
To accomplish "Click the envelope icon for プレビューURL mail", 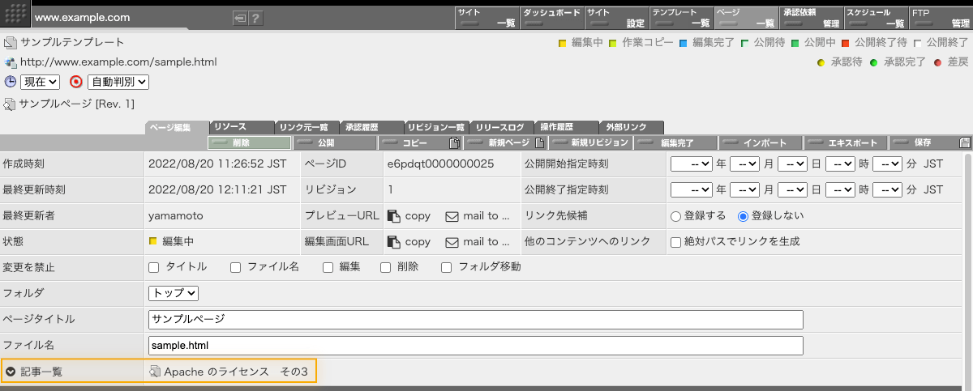I will pos(452,216).
